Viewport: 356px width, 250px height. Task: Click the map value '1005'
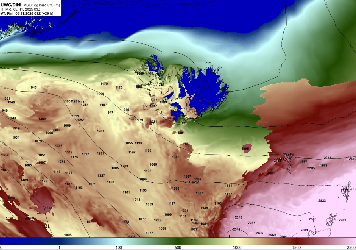[x=68, y=235]
